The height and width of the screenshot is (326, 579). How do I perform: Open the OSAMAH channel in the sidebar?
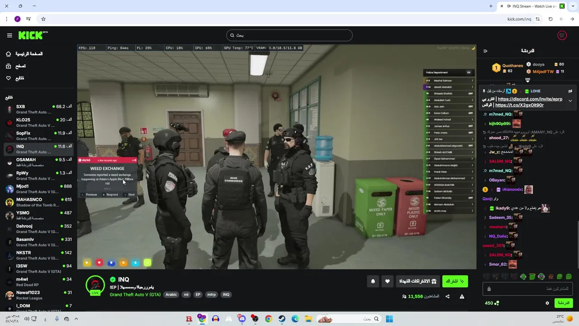pyautogui.click(x=38, y=162)
